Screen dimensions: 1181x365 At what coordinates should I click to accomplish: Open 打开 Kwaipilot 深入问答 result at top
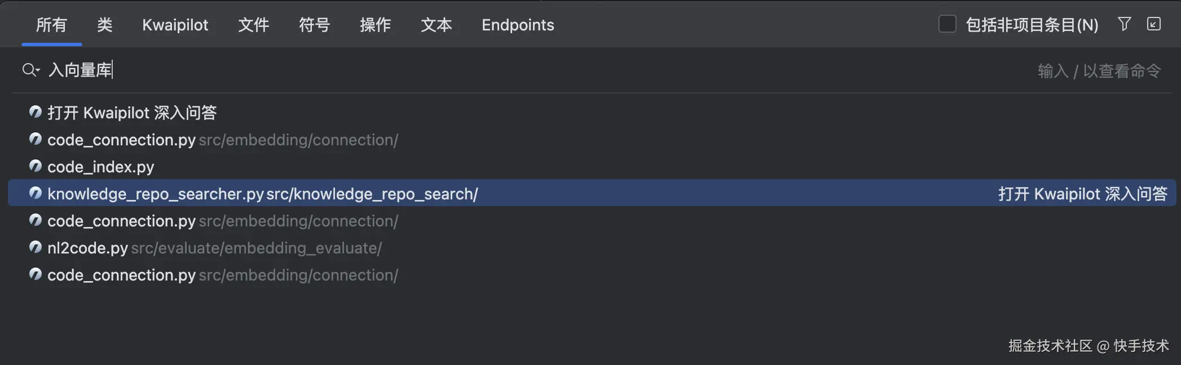132,113
